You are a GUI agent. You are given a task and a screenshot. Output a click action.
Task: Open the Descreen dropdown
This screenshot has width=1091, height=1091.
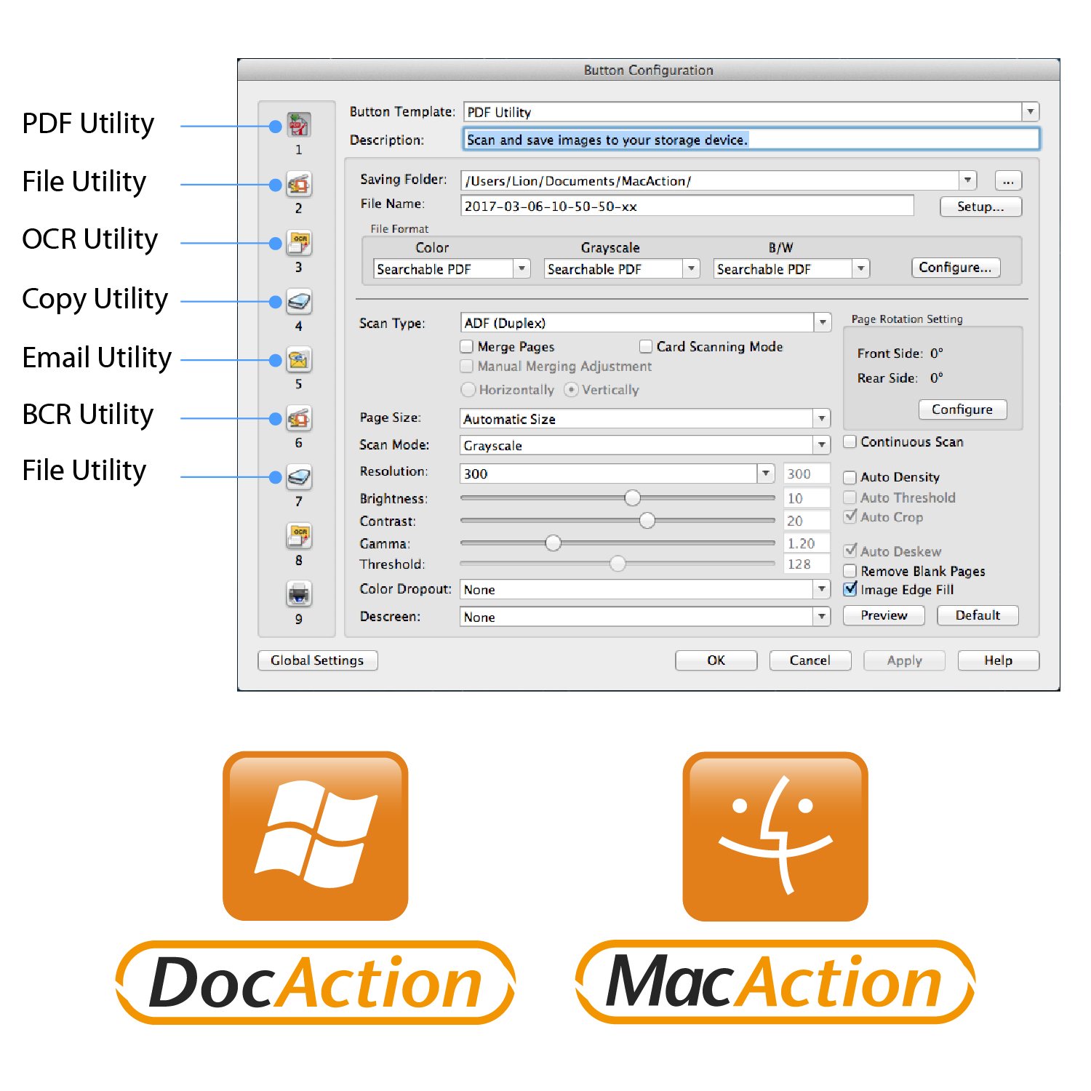pyautogui.click(x=822, y=617)
